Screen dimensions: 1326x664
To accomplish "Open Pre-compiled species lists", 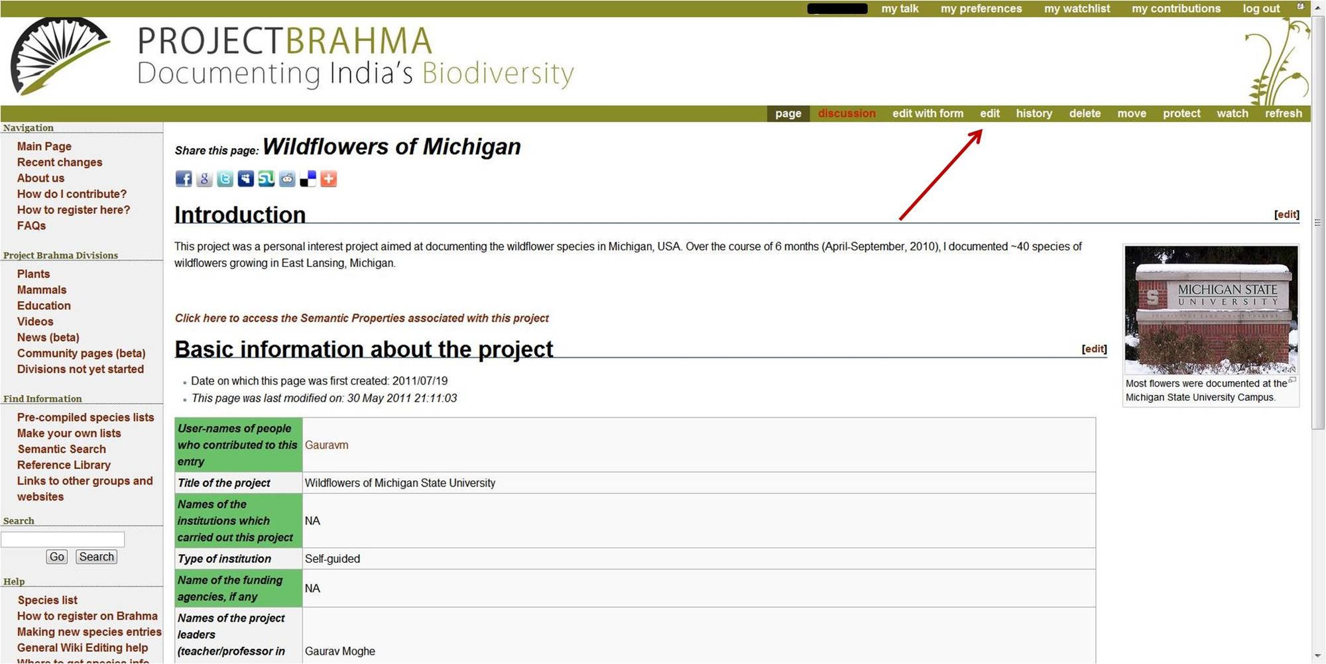I will tap(86, 417).
